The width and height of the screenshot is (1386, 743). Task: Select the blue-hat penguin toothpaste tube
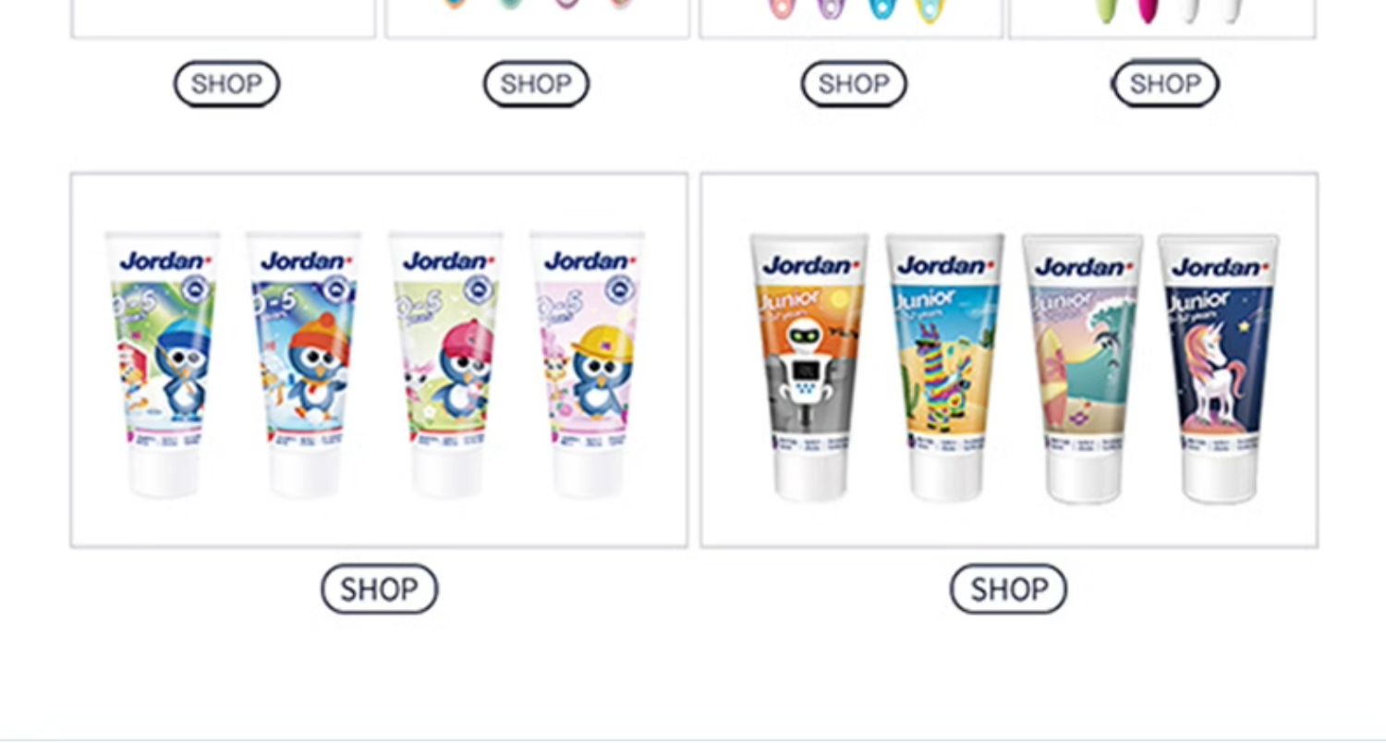tap(163, 364)
